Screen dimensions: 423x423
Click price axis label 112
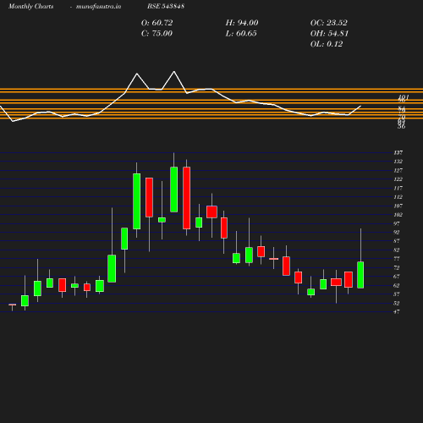pyautogui.click(x=398, y=197)
